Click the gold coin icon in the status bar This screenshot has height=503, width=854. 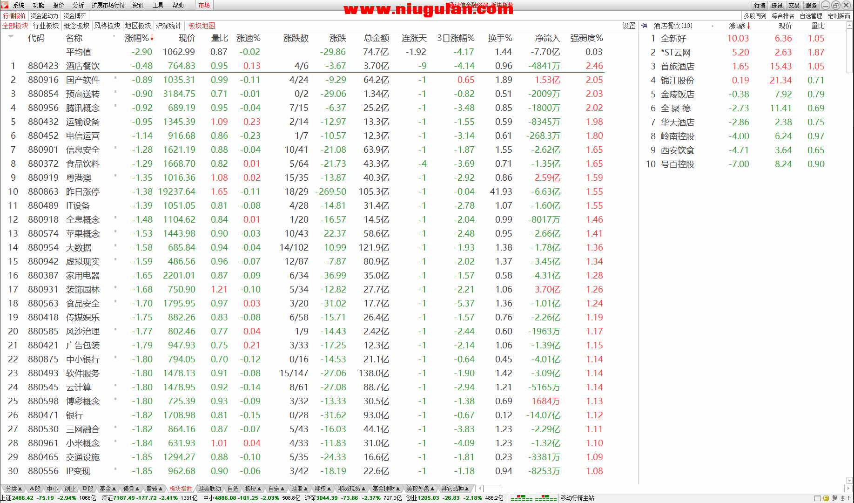coord(826,498)
